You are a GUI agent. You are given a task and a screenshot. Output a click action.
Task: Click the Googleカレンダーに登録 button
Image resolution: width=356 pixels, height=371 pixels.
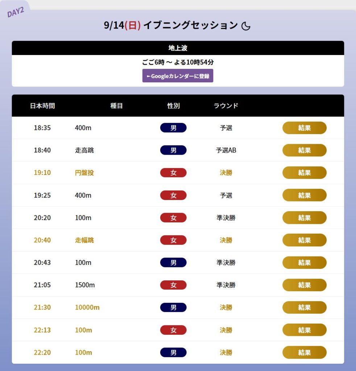pyautogui.click(x=178, y=76)
